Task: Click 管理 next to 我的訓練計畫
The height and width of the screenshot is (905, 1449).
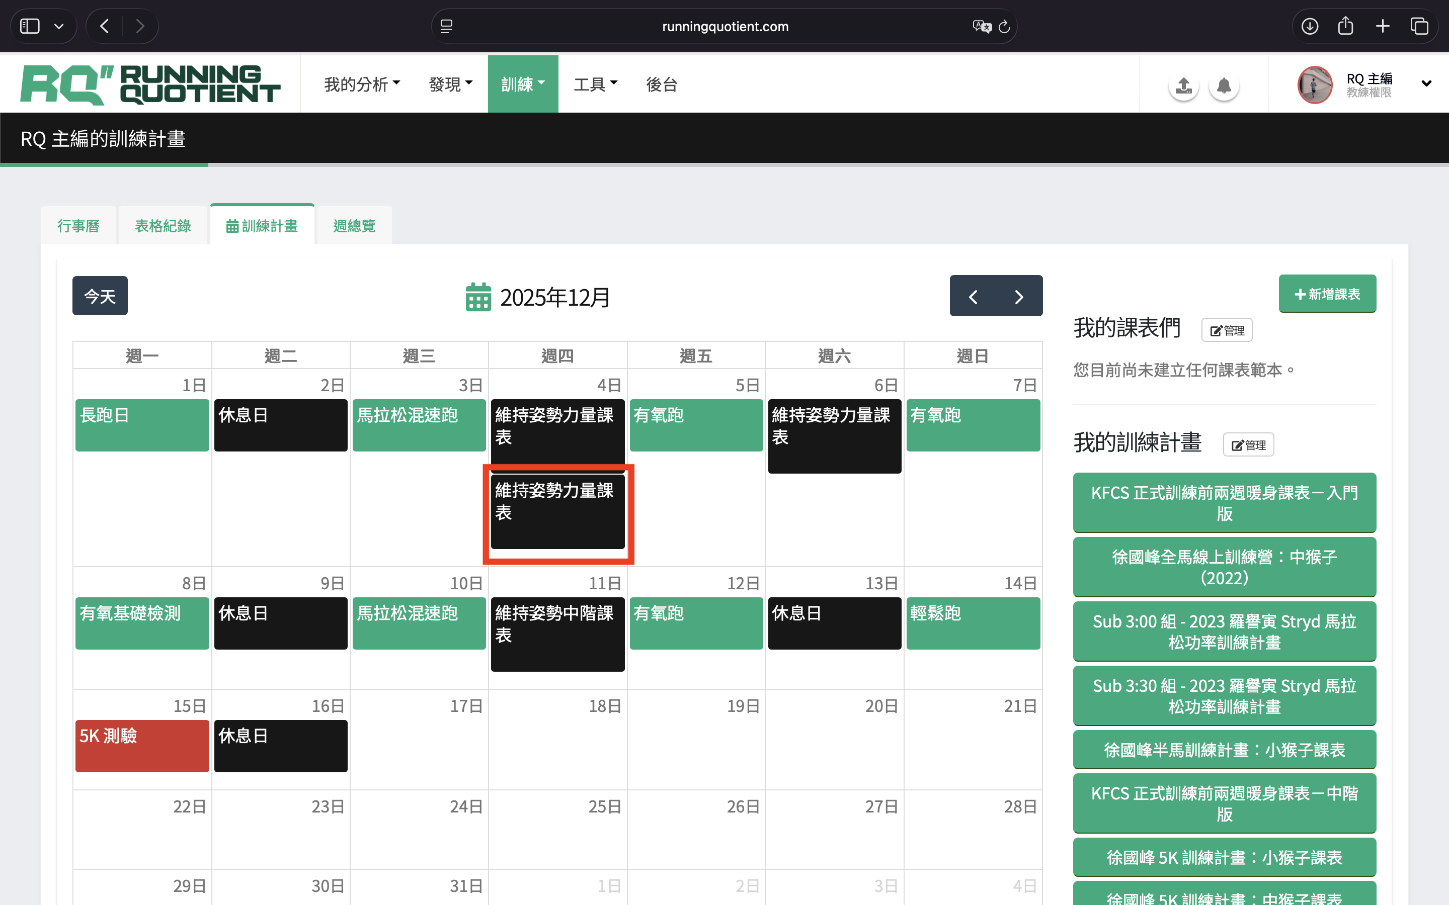Action: (1248, 445)
